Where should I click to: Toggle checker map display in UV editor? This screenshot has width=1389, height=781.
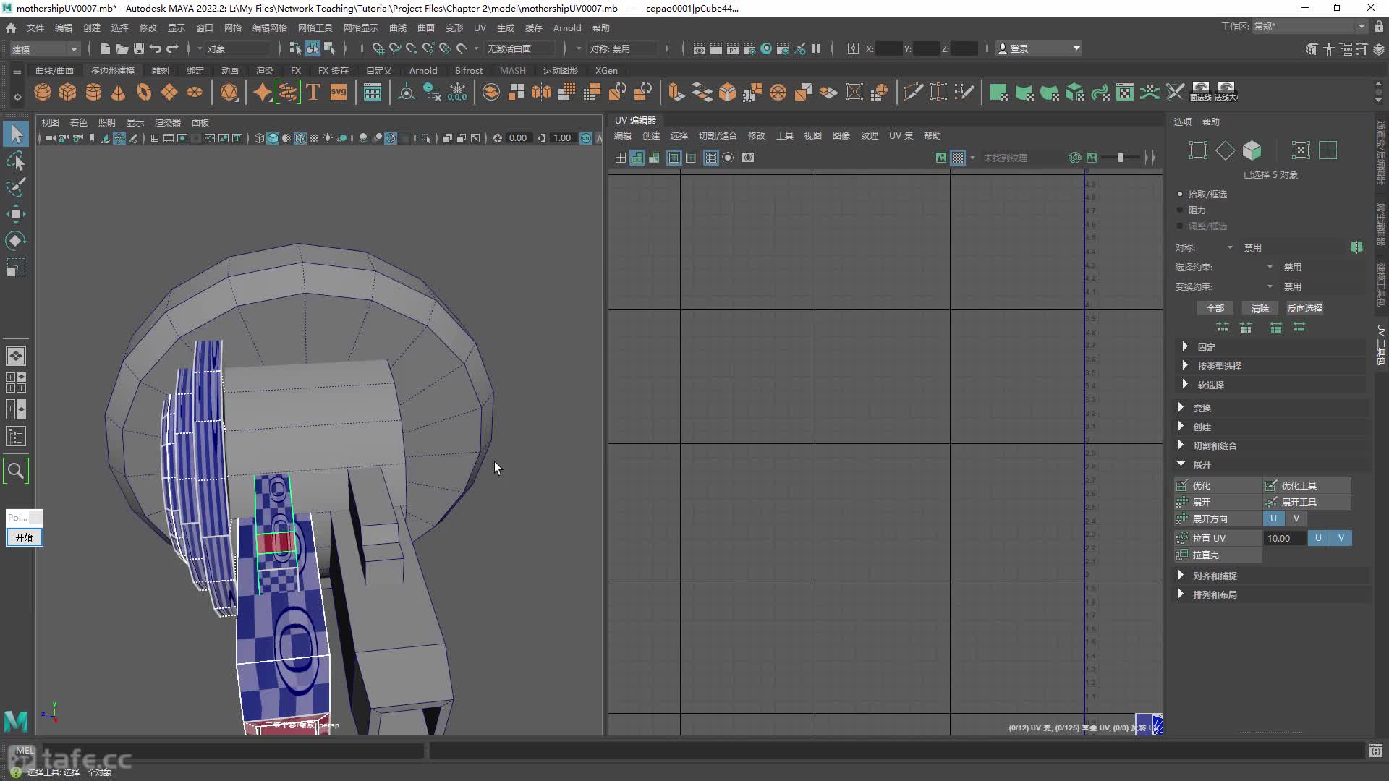coord(958,158)
